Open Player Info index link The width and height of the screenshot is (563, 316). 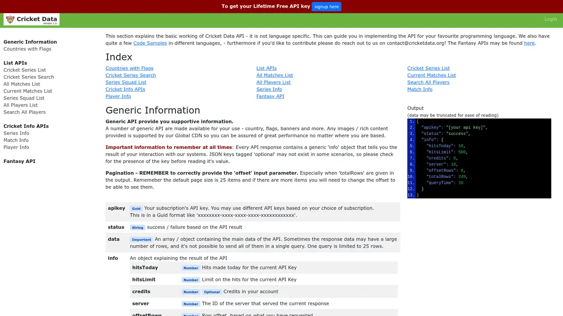(118, 96)
